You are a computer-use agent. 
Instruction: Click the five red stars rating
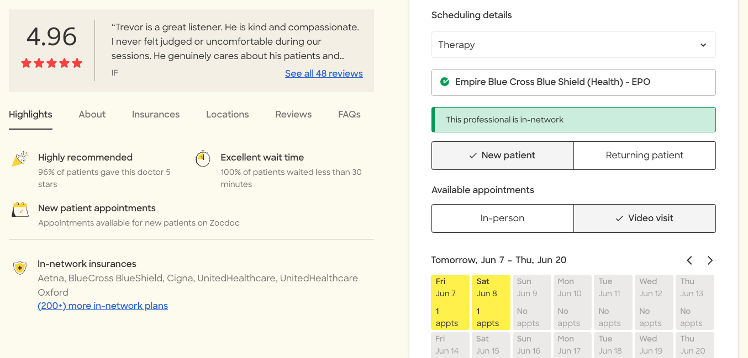coord(51,63)
